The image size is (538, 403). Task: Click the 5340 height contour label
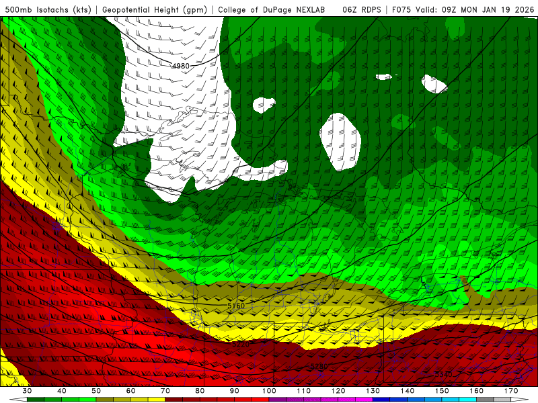(443, 375)
